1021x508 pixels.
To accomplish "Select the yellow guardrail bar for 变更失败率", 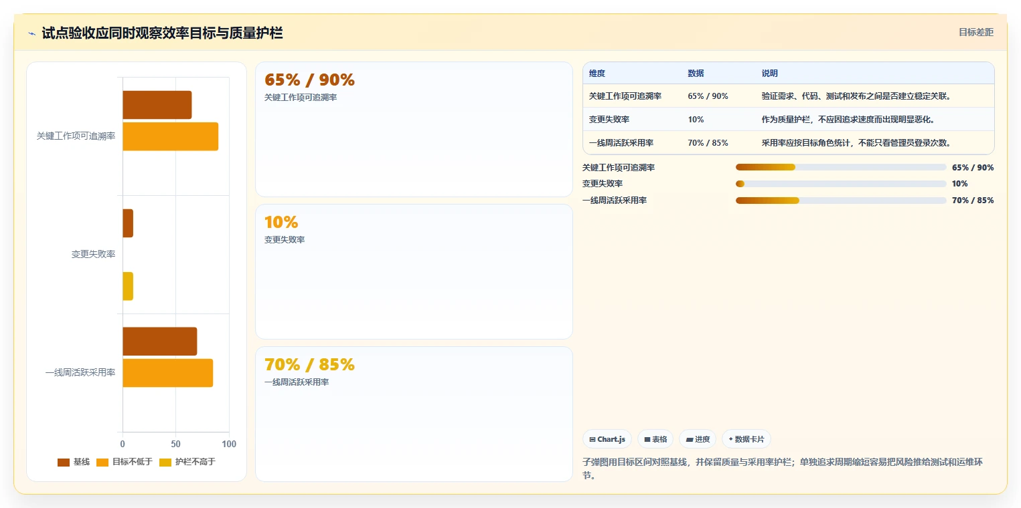I will (x=128, y=286).
